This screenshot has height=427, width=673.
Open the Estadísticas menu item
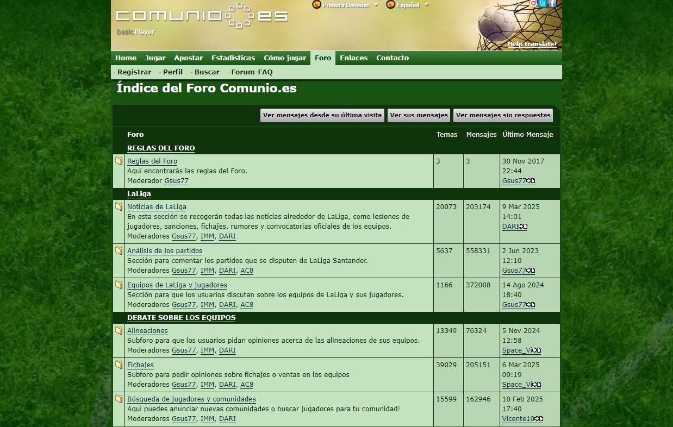pyautogui.click(x=233, y=58)
